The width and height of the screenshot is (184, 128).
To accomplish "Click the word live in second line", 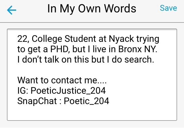I will click(99, 49).
